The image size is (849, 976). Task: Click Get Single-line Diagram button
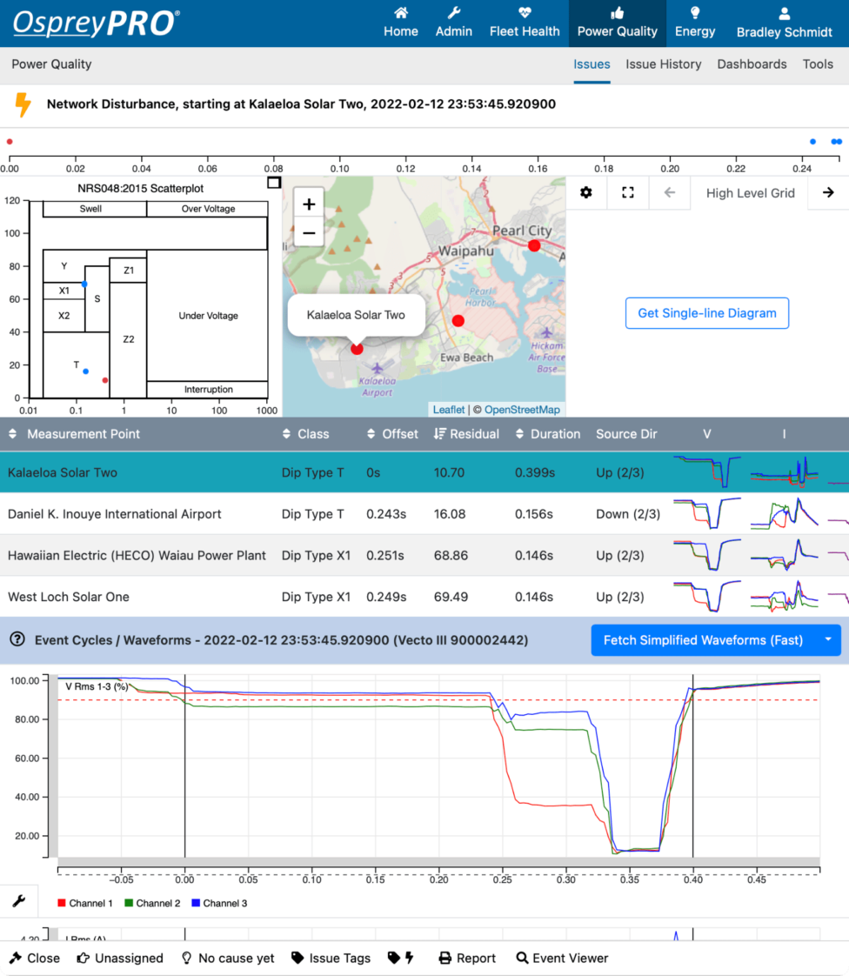tap(707, 313)
